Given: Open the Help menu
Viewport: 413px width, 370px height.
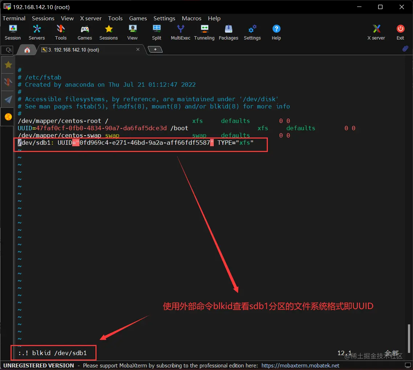Looking at the screenshot, I should pos(214,18).
